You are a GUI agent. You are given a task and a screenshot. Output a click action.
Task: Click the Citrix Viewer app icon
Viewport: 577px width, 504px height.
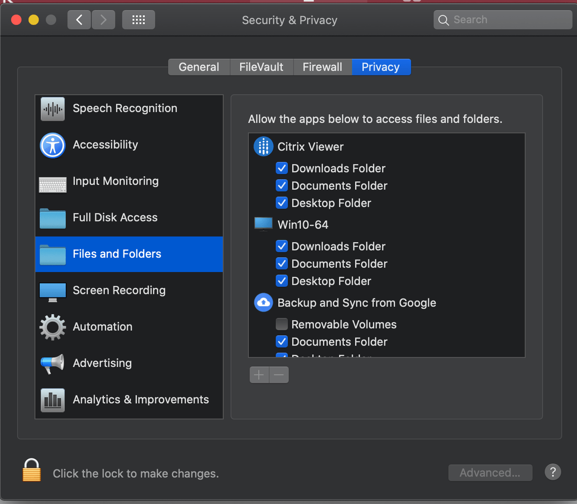click(x=263, y=147)
